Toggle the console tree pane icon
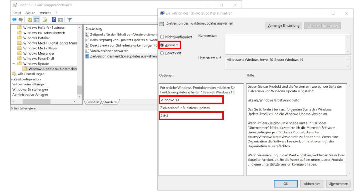This screenshot has width=364, height=191. 36,19
